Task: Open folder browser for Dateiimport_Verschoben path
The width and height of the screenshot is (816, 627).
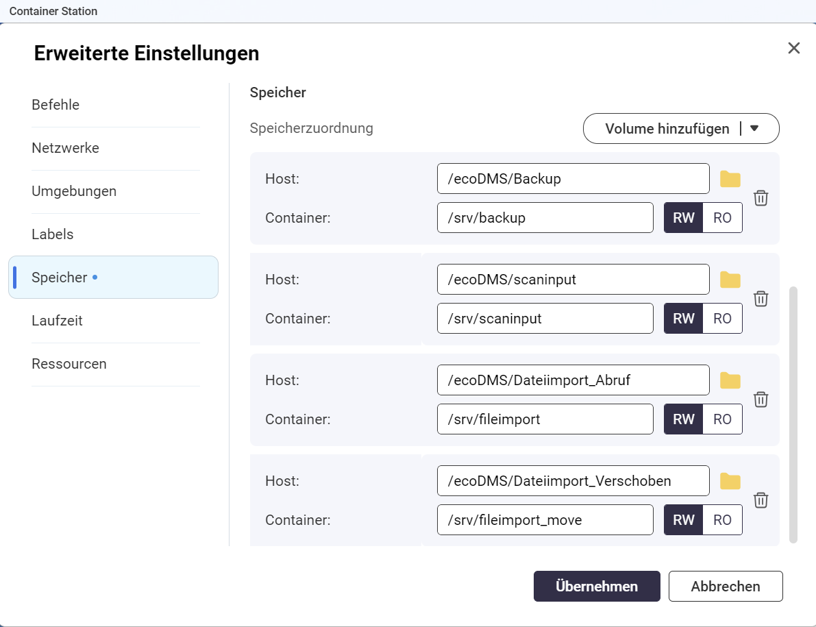Action: coord(730,481)
